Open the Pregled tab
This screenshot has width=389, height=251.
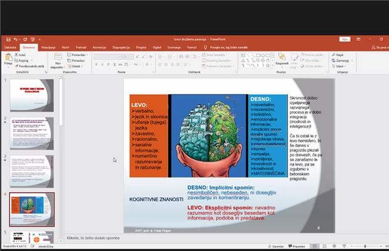point(141,47)
